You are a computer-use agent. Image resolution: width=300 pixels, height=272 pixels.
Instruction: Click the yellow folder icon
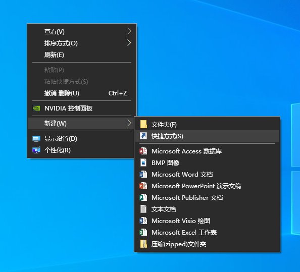point(143,125)
